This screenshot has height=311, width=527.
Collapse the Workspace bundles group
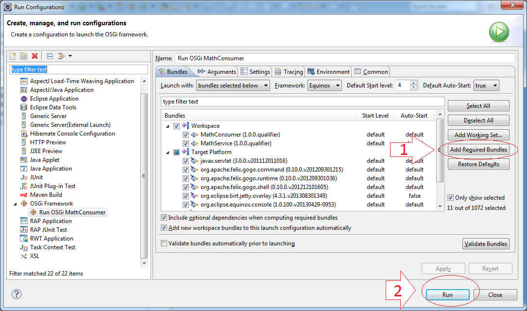tap(168, 126)
